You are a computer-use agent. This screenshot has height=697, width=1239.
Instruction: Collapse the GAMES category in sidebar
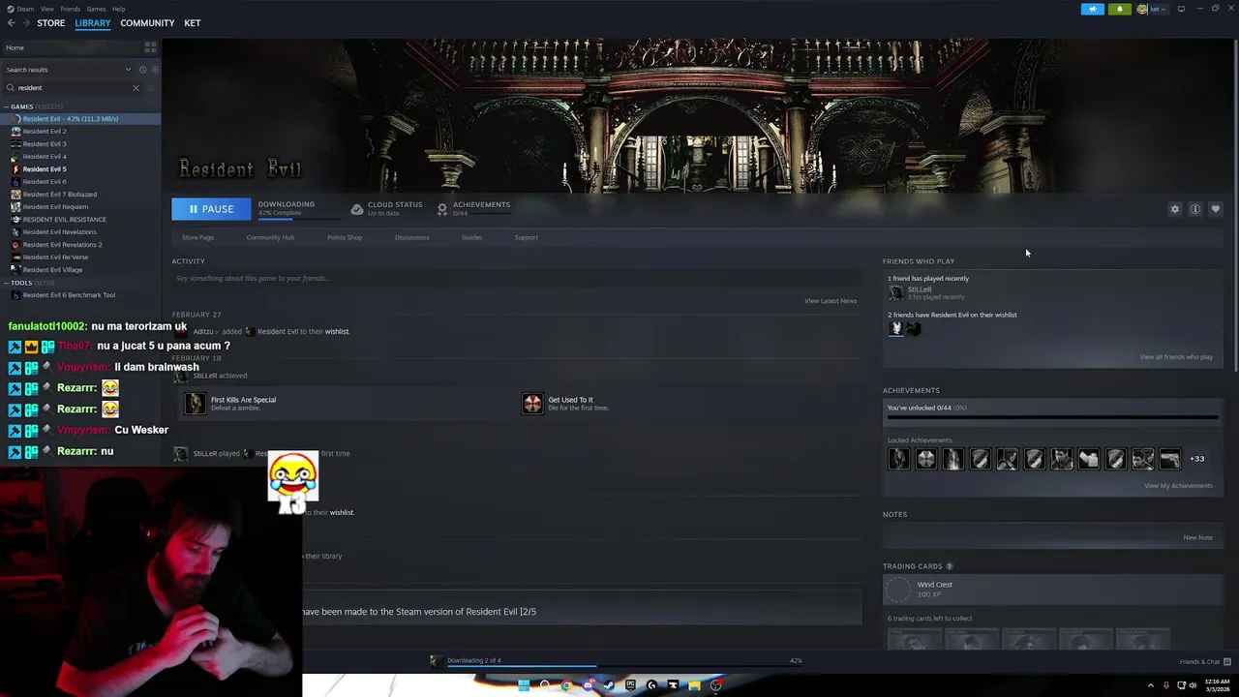coord(7,106)
